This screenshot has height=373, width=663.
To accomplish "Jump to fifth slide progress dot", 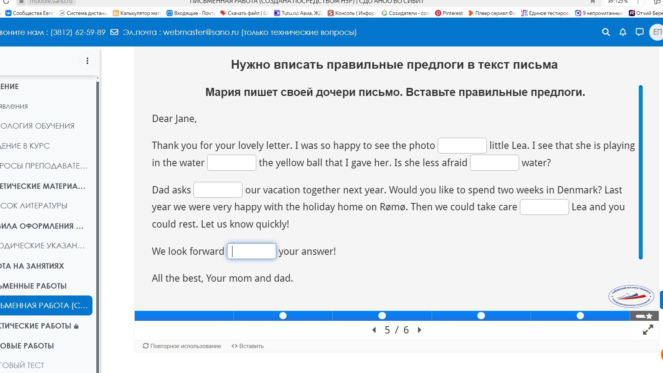I will [x=580, y=316].
